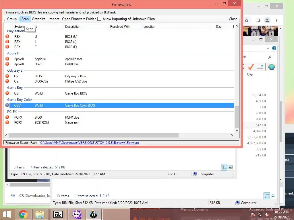
Task: Open 7-Zip from the taskbar
Action: click(x=58, y=214)
